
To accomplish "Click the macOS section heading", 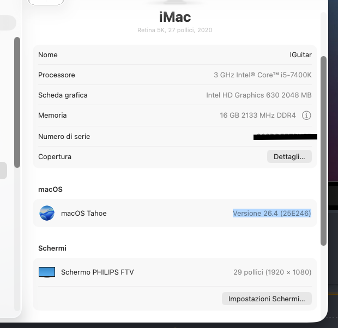I will pyautogui.click(x=50, y=189).
